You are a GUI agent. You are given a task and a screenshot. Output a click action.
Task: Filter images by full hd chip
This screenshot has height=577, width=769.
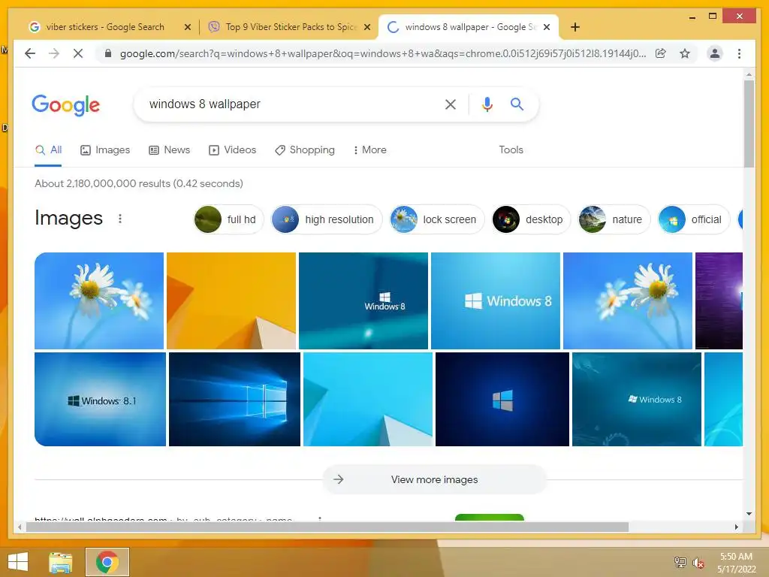point(228,219)
